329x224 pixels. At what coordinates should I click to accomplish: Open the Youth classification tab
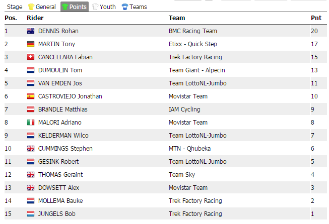(x=108, y=7)
